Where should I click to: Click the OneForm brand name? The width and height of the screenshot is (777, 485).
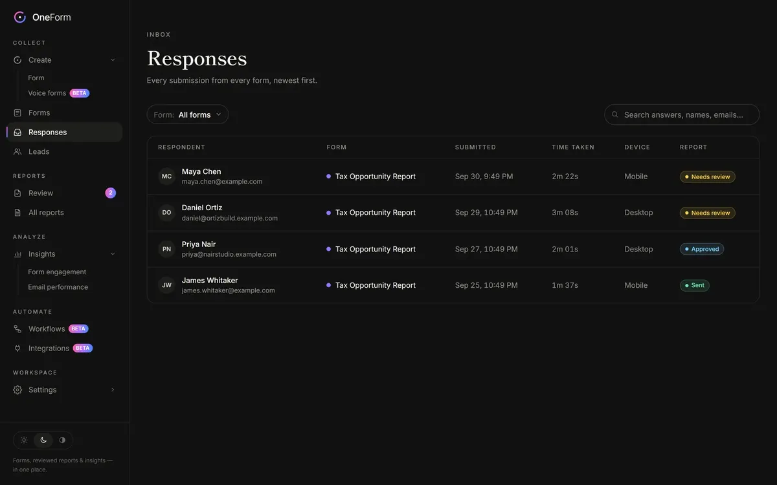[52, 17]
